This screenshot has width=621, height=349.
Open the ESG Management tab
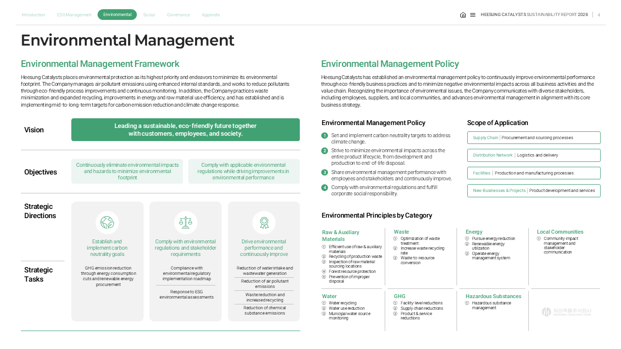coord(74,15)
